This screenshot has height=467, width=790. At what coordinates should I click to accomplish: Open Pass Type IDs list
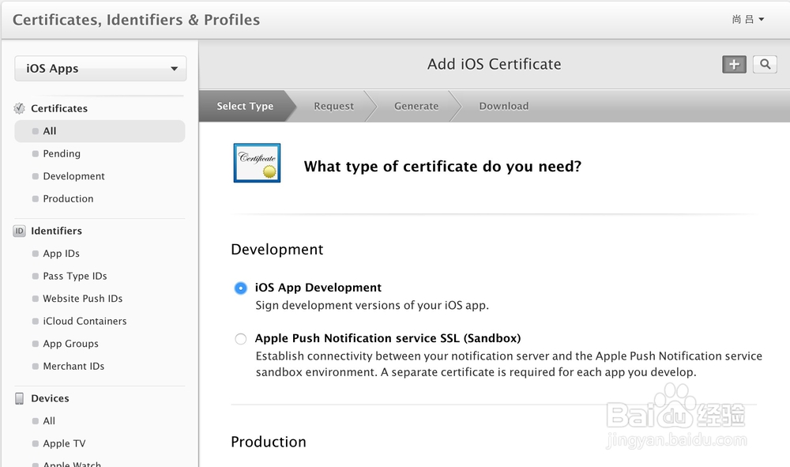pos(75,276)
